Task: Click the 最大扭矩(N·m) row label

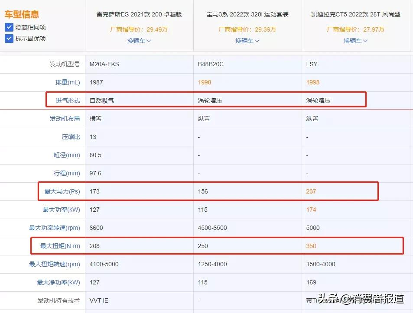Action: click(60, 246)
